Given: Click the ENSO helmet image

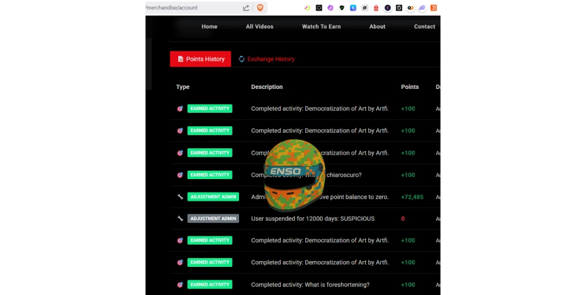Looking at the screenshot, I should click(x=293, y=175).
